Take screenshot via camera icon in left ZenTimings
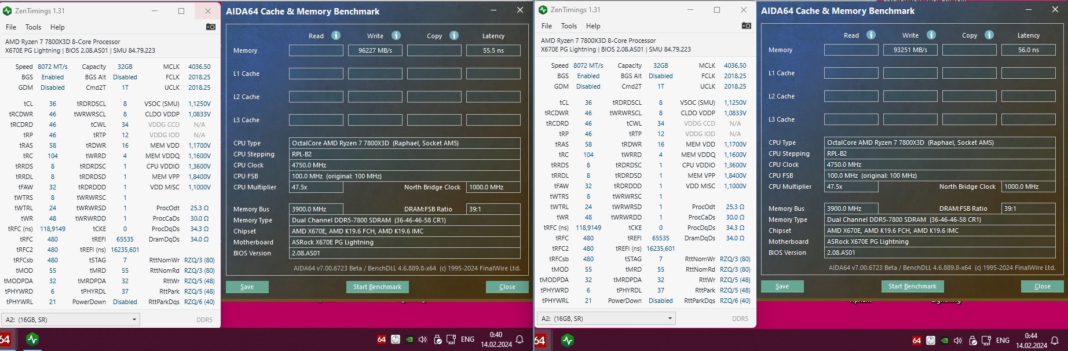The width and height of the screenshot is (1068, 351). coord(211,27)
